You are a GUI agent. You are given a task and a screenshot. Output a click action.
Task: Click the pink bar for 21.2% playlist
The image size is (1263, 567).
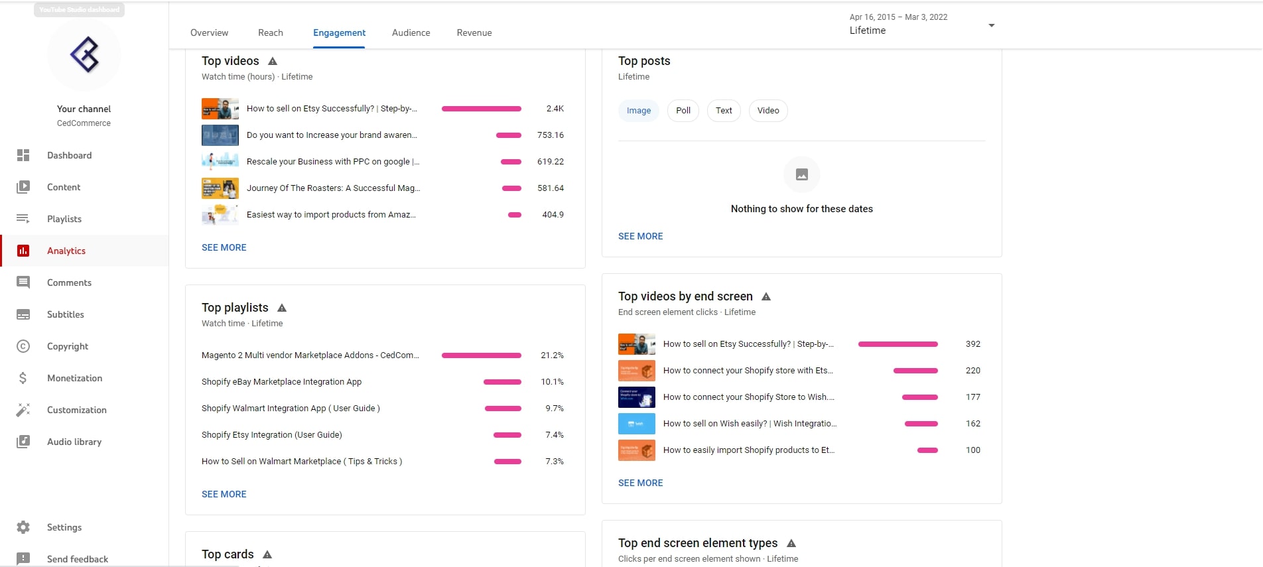tap(482, 355)
